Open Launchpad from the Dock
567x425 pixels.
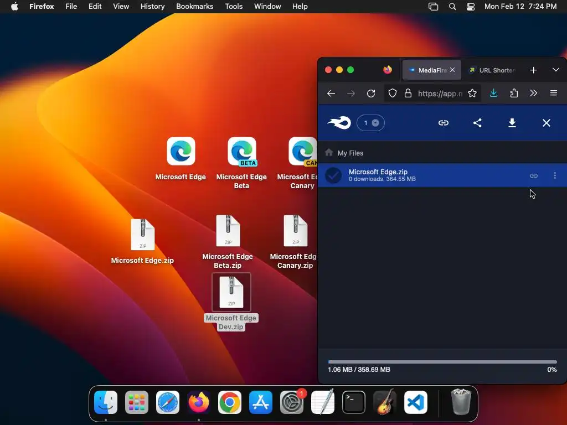coord(137,402)
